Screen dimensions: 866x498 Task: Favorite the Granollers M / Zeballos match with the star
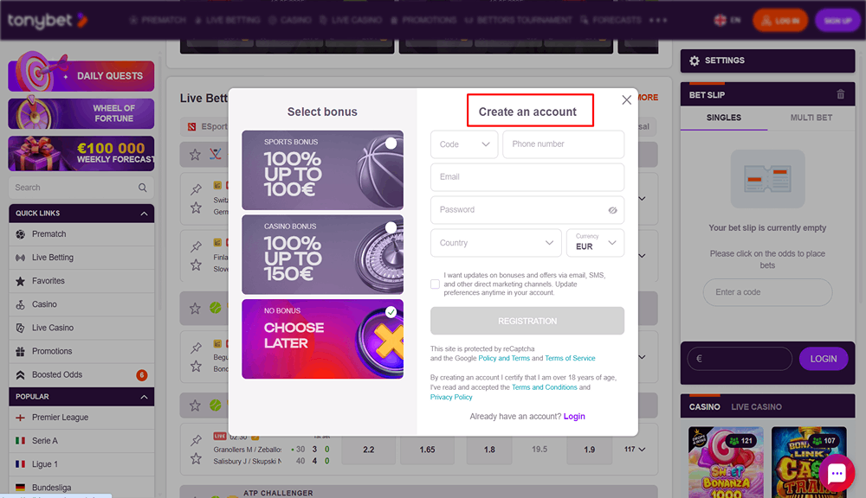196,458
